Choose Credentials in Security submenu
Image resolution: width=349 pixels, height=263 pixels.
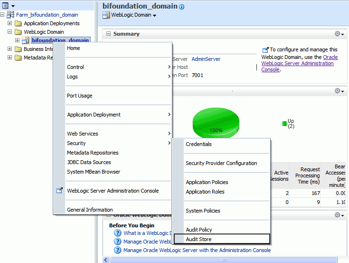pyautogui.click(x=199, y=144)
